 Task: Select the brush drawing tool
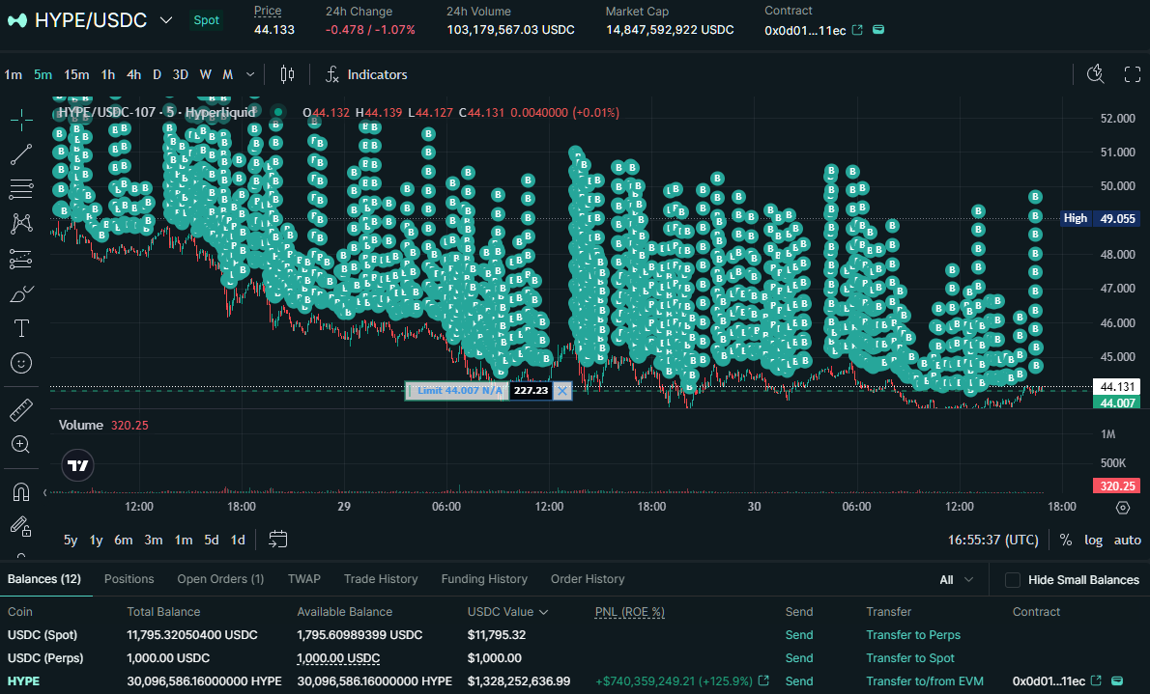[x=21, y=293]
